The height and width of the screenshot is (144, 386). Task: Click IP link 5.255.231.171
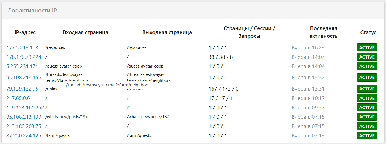click(x=22, y=66)
